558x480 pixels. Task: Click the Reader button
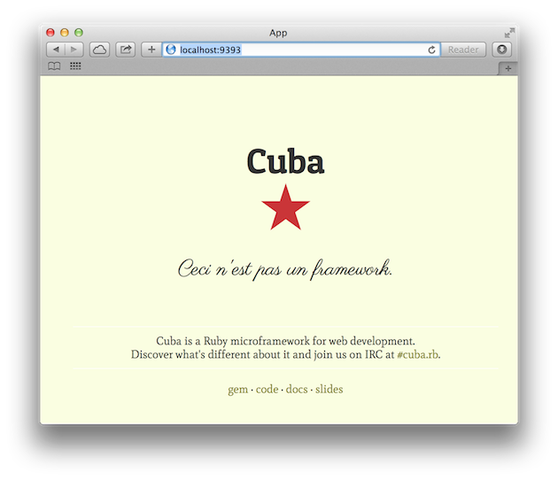[463, 50]
